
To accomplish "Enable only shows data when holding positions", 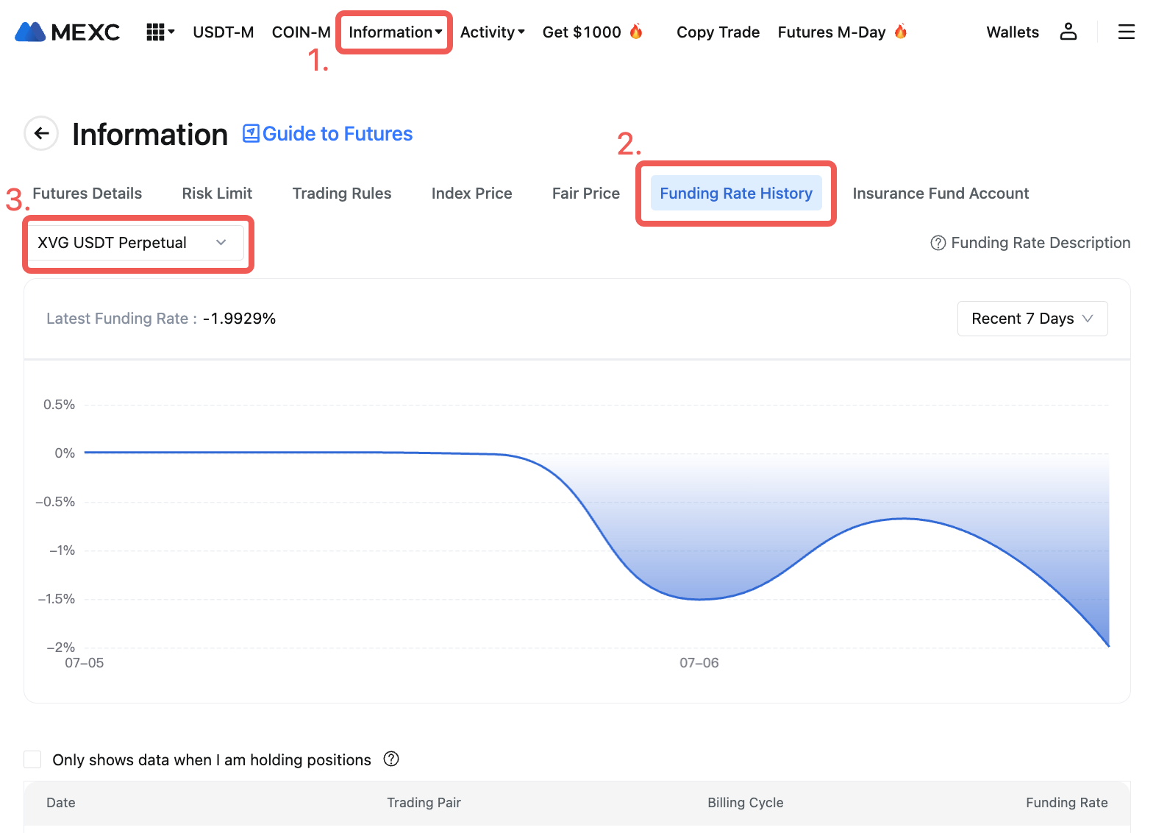I will click(33, 759).
